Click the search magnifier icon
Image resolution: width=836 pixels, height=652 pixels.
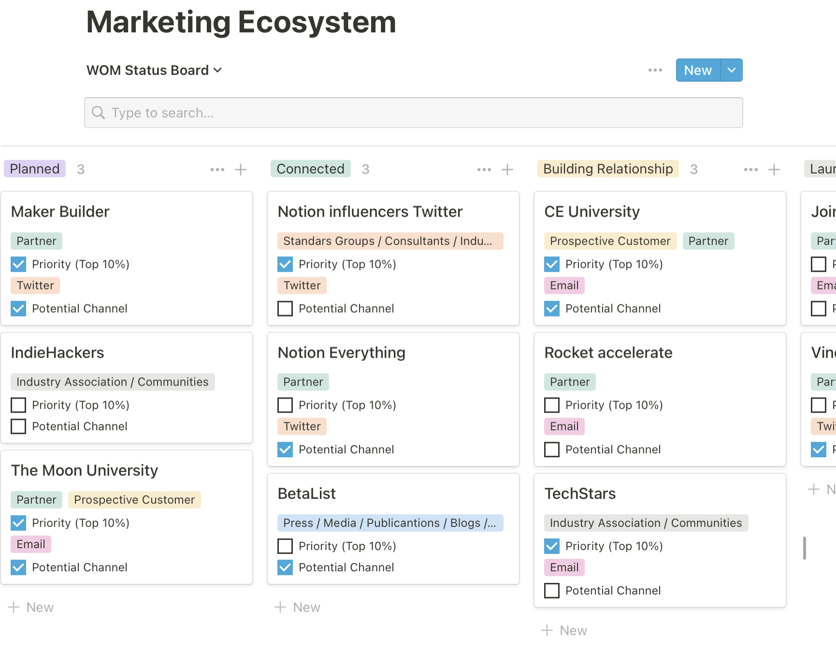[98, 113]
